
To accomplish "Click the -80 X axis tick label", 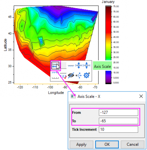I will click(80, 87).
